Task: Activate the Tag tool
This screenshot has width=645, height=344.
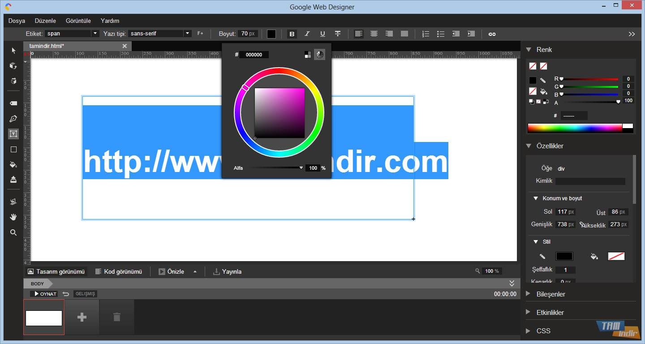Action: (x=13, y=103)
